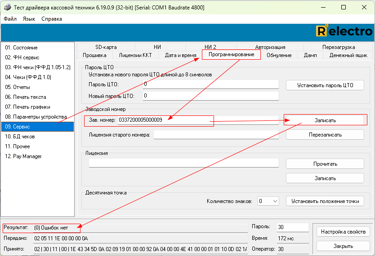The width and height of the screenshot is (375, 256).
Task: Click the app icon in title bar
Action: point(7,8)
